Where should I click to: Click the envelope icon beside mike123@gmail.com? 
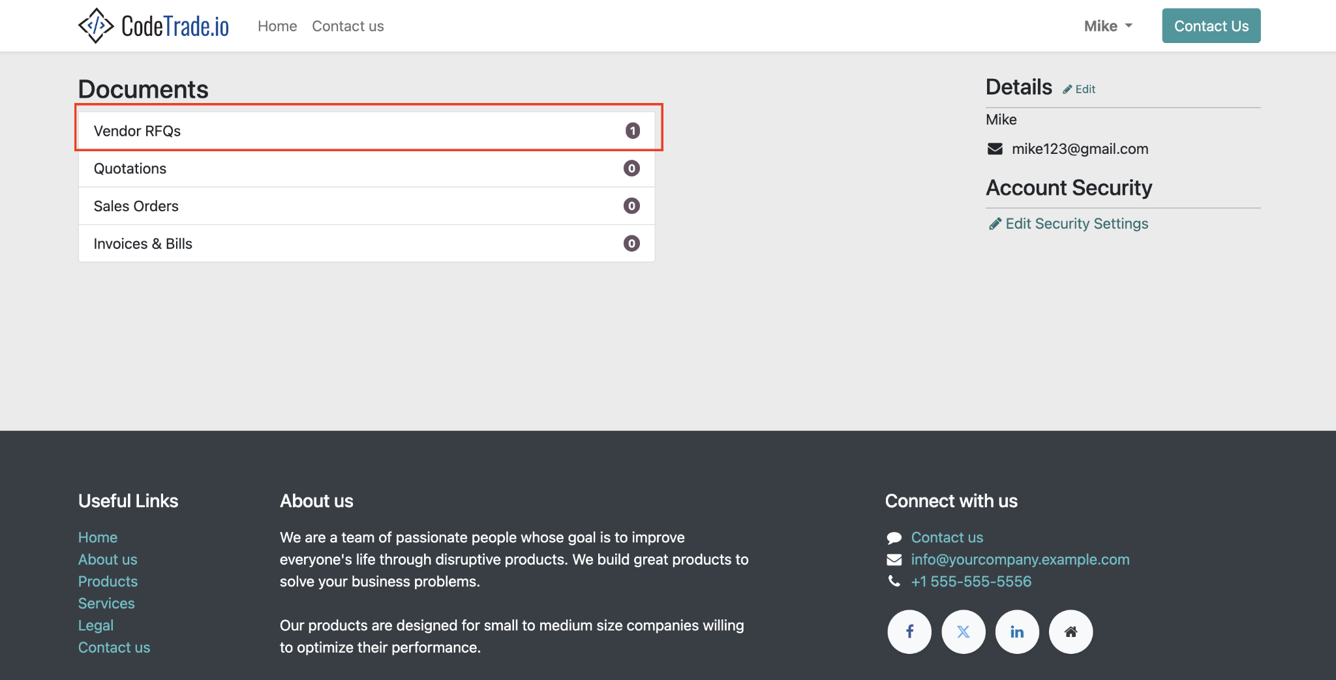[995, 149]
